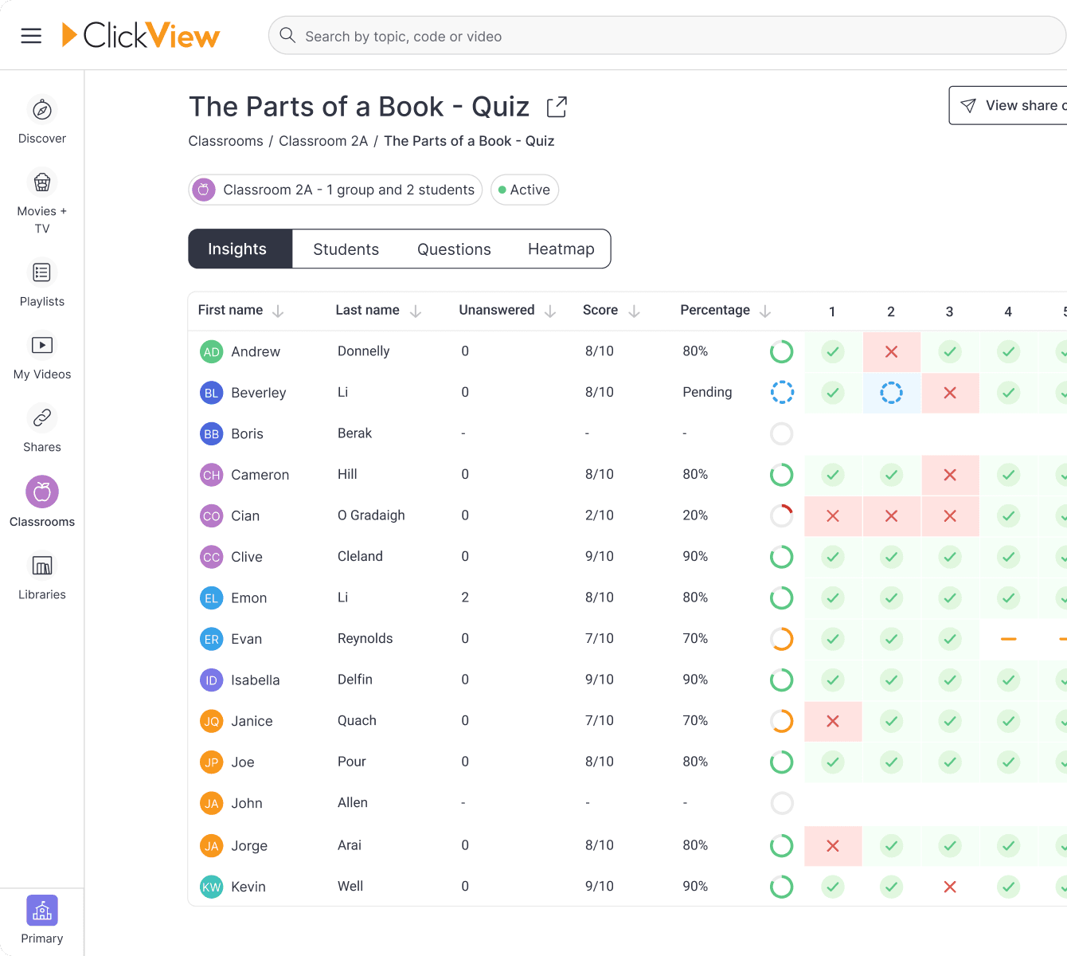Open the Discover section
1067x956 pixels.
pos(41,118)
